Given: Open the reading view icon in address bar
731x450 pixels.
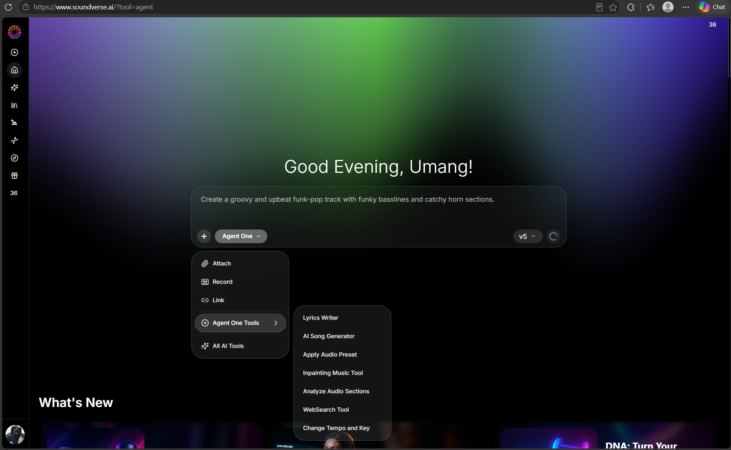Looking at the screenshot, I should click(599, 7).
